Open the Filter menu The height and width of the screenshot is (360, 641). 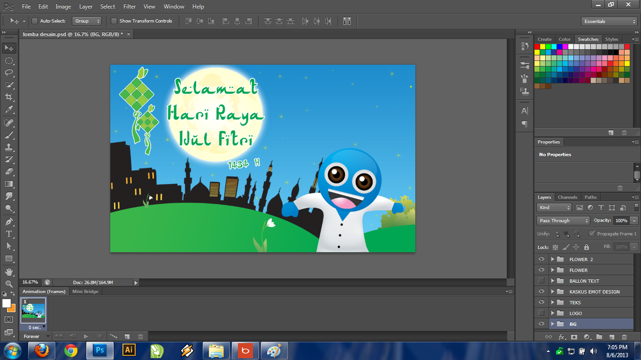pos(130,6)
